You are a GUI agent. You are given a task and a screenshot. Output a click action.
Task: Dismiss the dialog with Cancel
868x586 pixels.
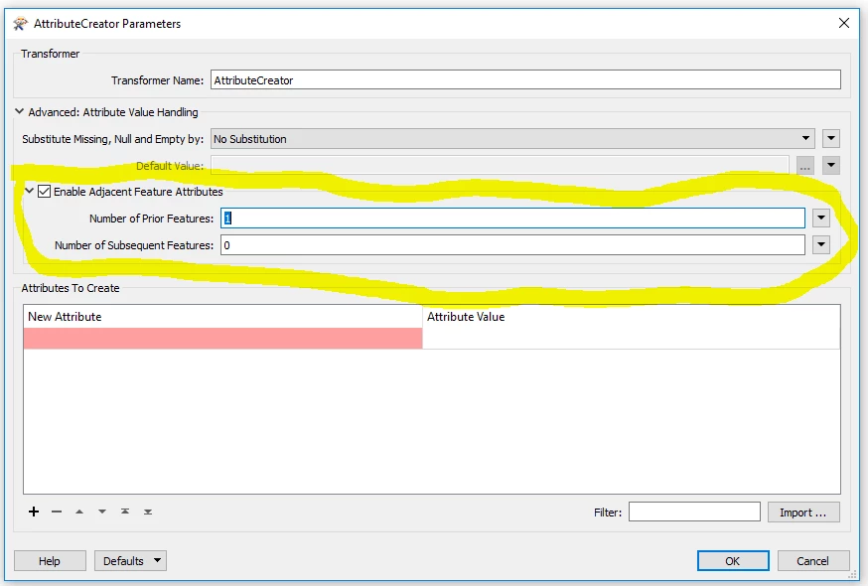click(x=813, y=560)
